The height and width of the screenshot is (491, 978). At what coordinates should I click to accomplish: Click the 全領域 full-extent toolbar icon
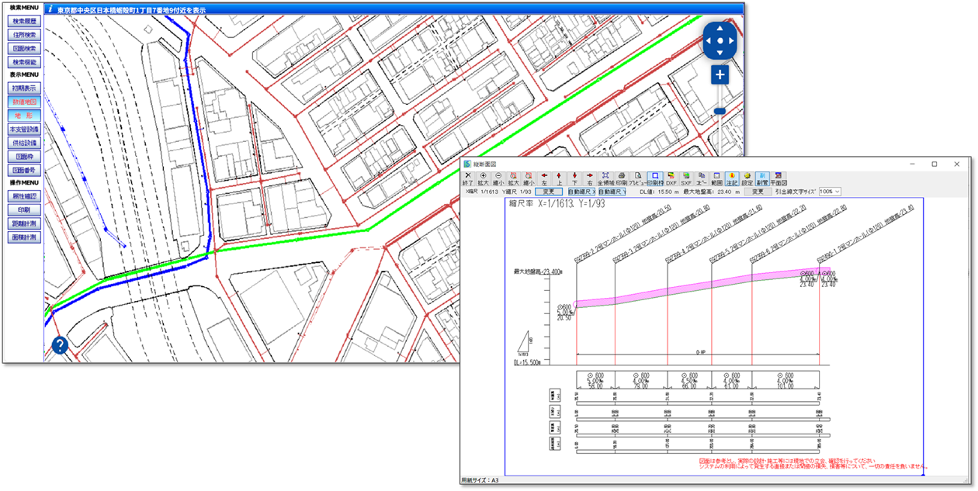[x=605, y=178]
